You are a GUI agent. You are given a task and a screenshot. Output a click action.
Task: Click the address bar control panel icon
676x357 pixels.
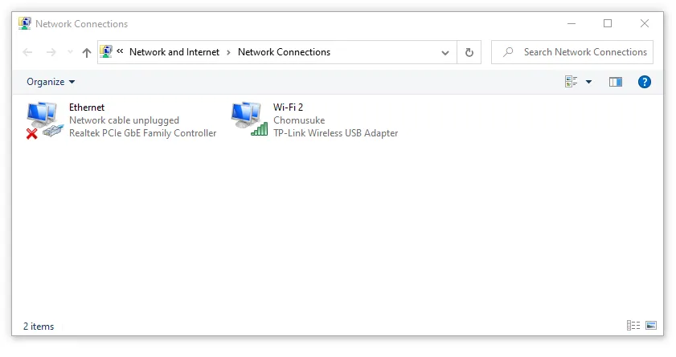click(x=106, y=52)
